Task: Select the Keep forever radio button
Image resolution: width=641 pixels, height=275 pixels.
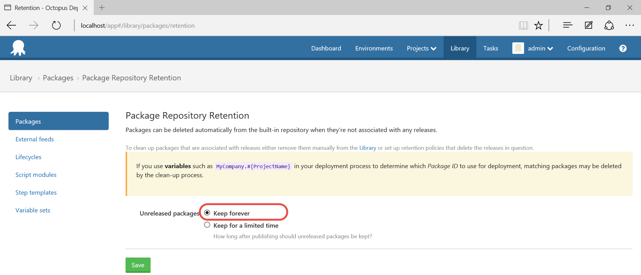Action: click(207, 213)
